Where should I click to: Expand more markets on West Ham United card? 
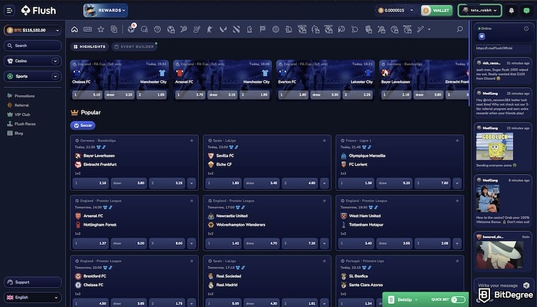coord(457,244)
